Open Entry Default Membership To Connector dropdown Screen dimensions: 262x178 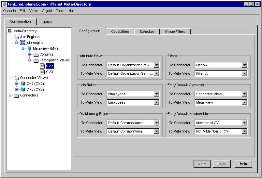tap(244, 123)
